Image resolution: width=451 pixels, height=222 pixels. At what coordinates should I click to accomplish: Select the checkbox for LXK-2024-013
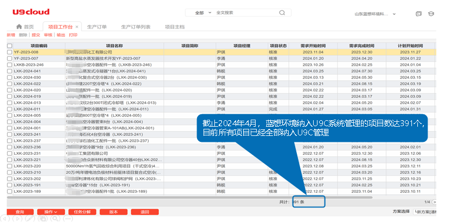pos(9,103)
